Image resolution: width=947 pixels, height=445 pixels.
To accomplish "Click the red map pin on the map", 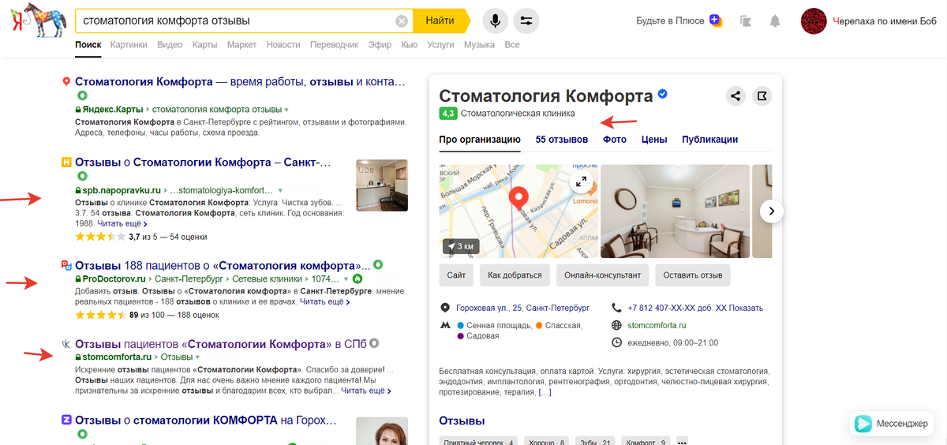I will (x=518, y=197).
